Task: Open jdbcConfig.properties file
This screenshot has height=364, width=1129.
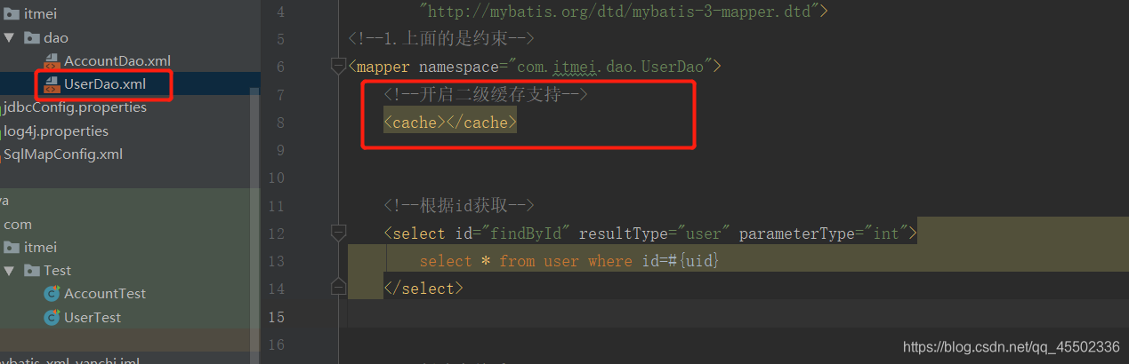Action: tap(76, 107)
